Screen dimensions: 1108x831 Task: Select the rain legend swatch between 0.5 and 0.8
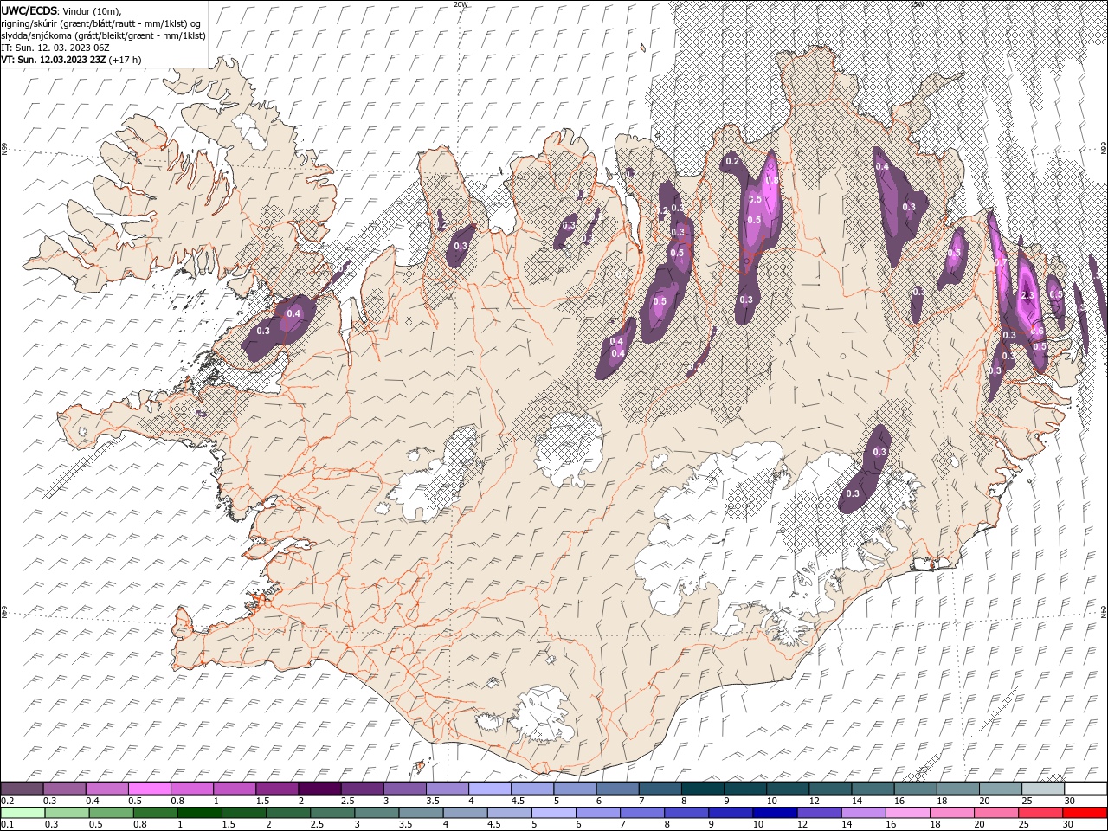(x=112, y=813)
